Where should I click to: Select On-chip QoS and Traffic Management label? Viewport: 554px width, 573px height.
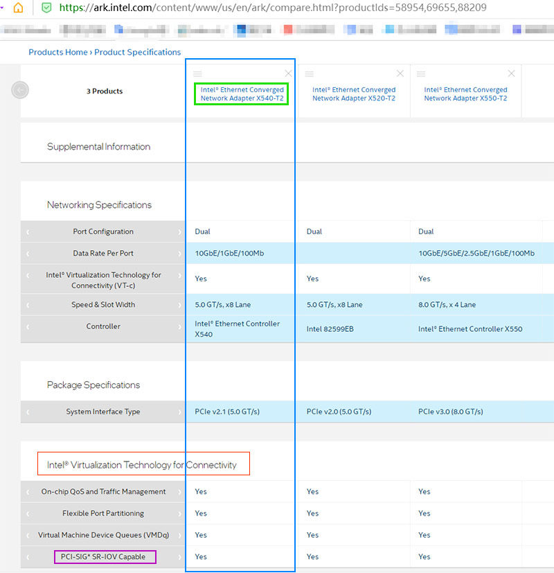(x=103, y=492)
